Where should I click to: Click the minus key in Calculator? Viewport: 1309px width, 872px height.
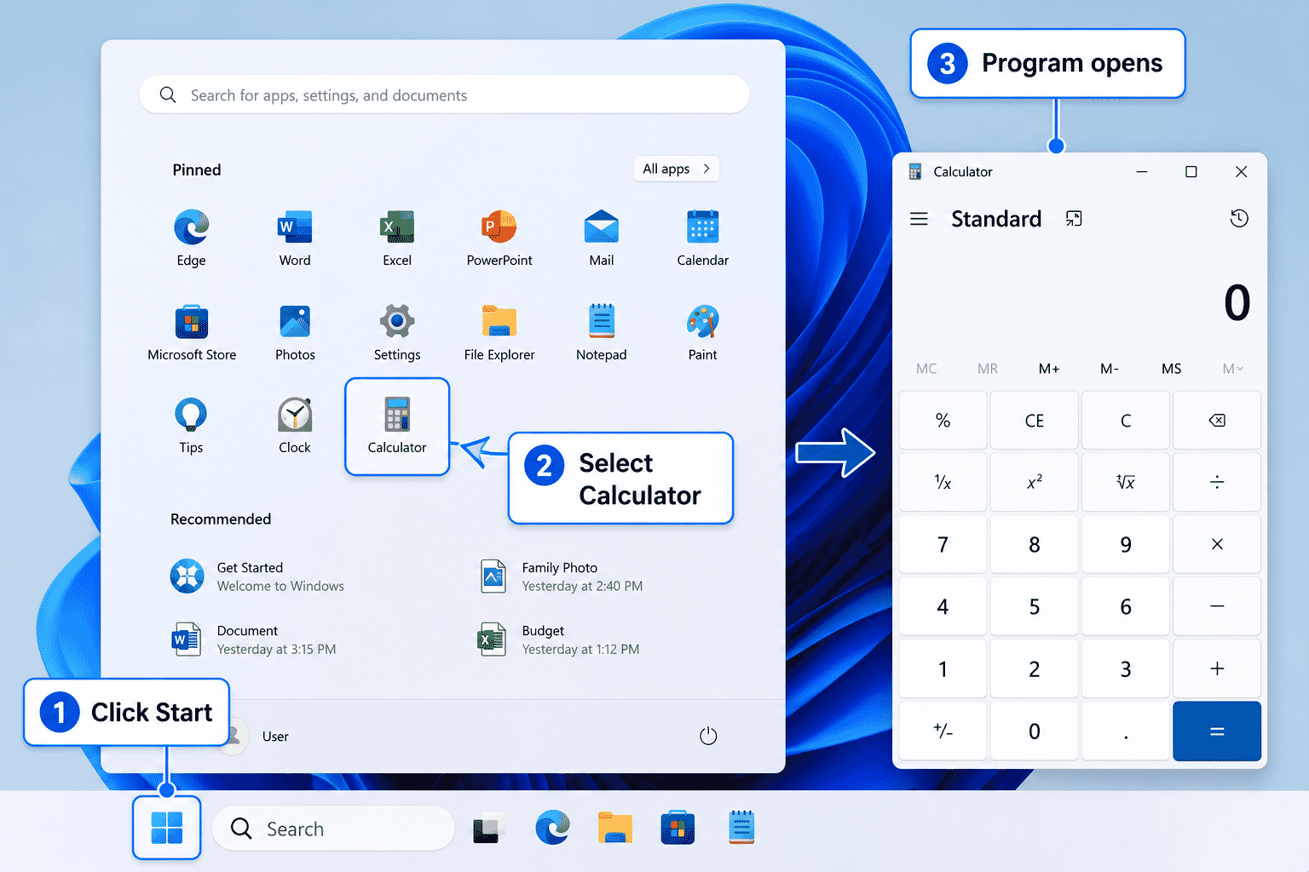pyautogui.click(x=1217, y=606)
